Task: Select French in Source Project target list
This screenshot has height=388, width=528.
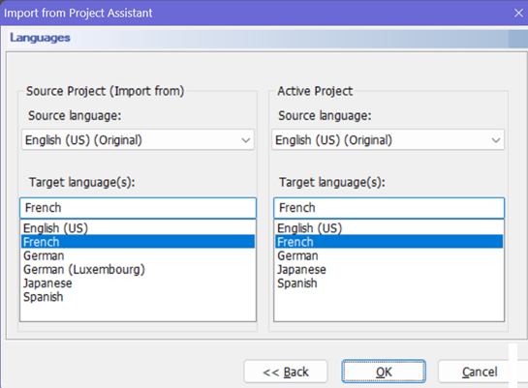Action: point(139,242)
